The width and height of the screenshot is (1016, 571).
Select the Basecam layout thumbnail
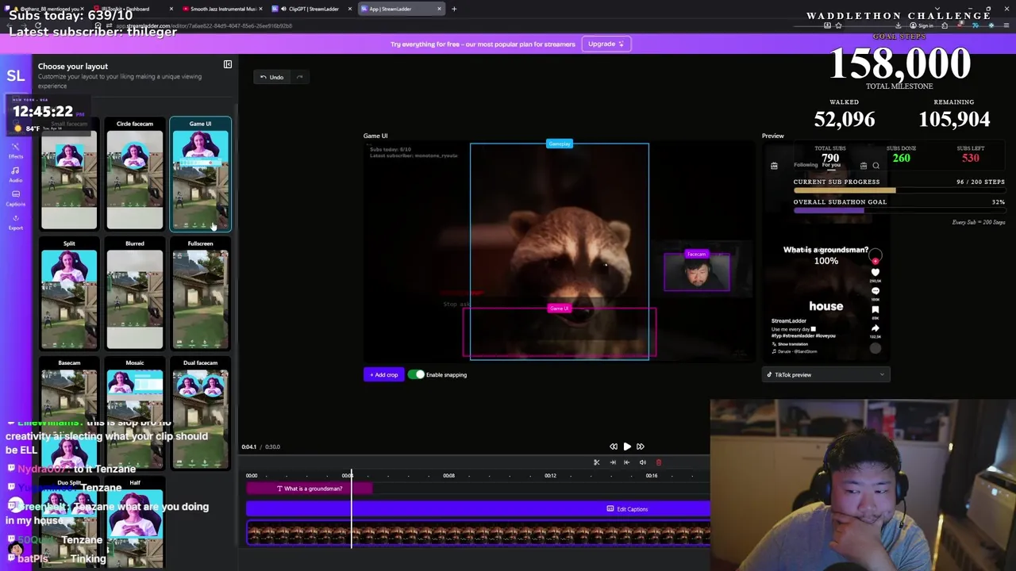pyautogui.click(x=69, y=413)
